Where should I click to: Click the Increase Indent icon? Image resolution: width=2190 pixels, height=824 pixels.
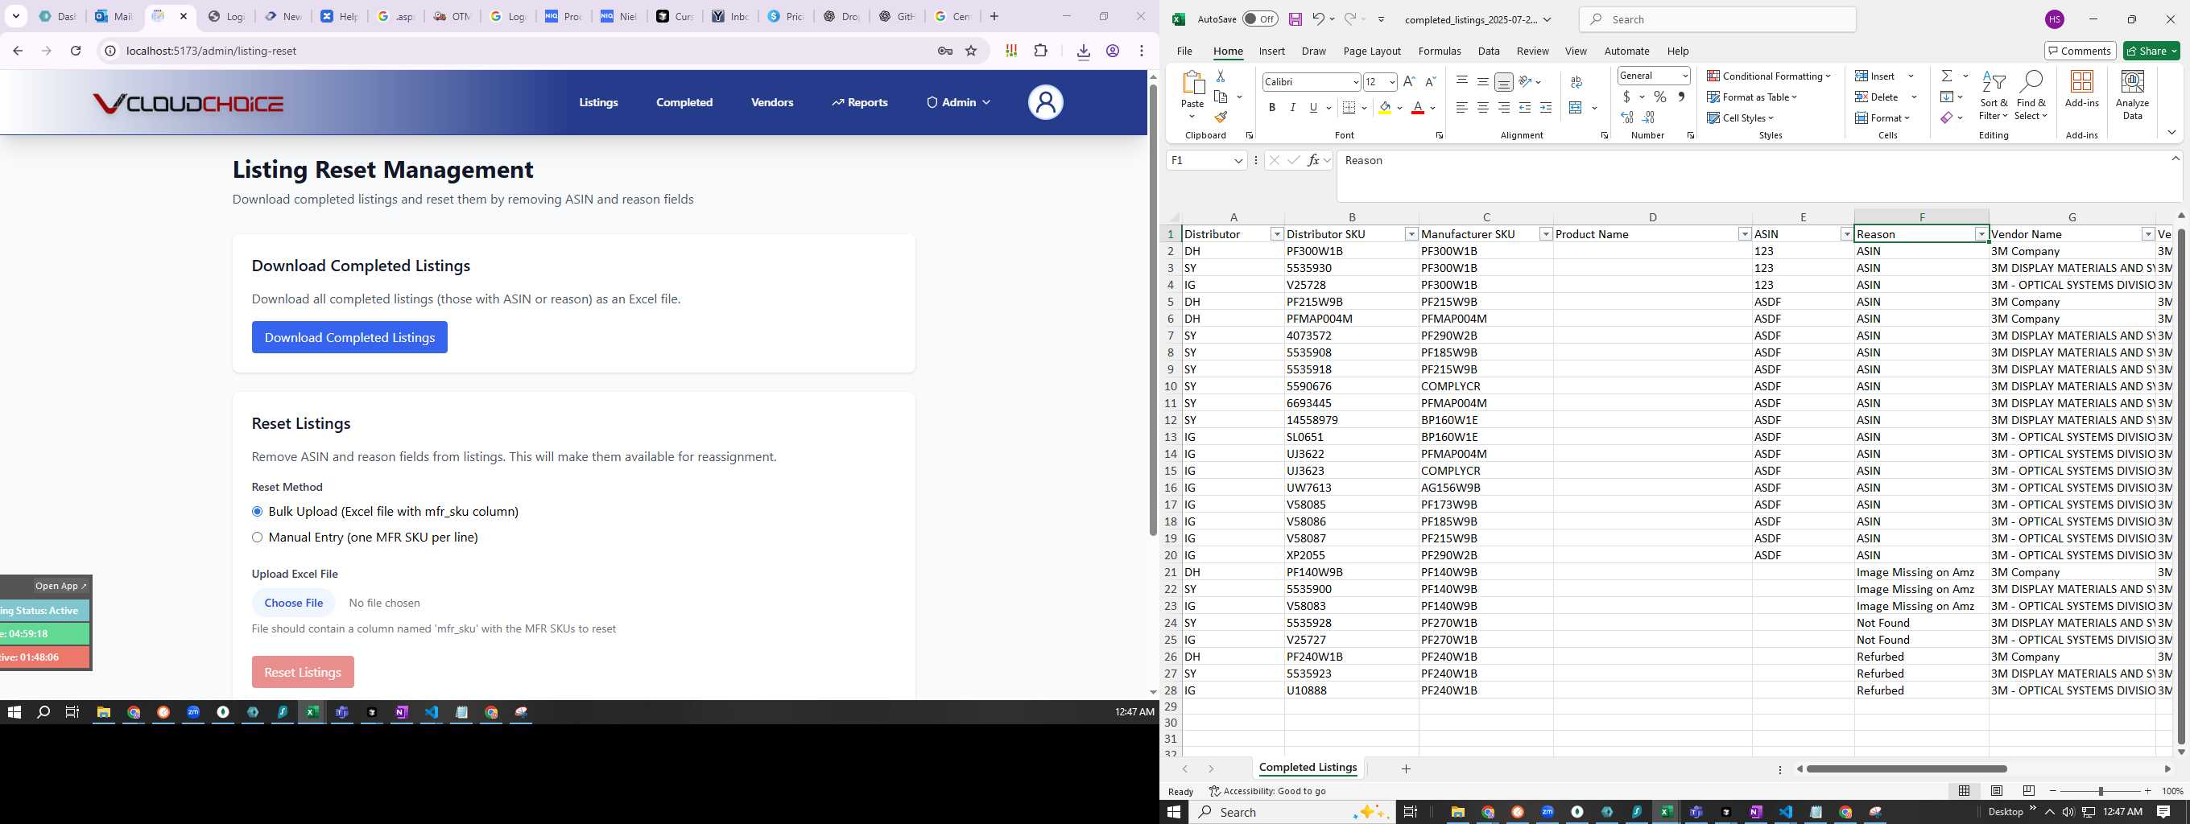pyautogui.click(x=1546, y=108)
